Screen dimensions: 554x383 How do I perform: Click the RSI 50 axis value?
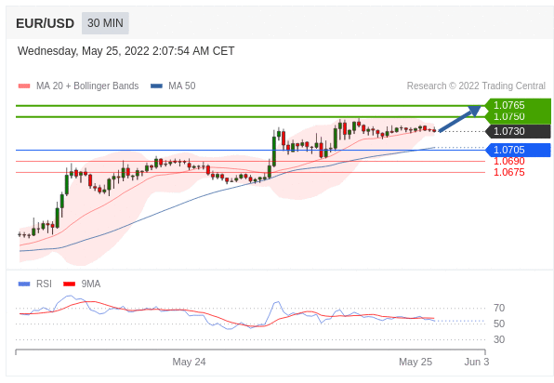tap(499, 324)
